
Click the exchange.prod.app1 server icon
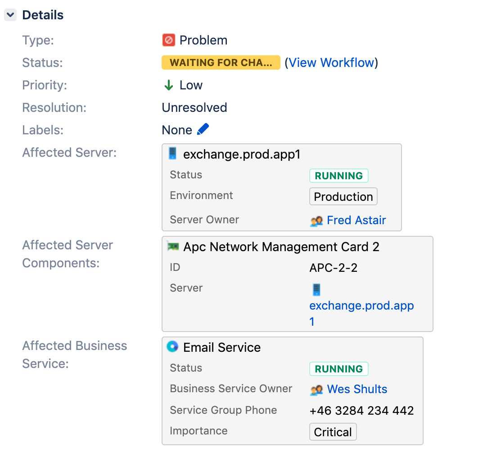[172, 154]
